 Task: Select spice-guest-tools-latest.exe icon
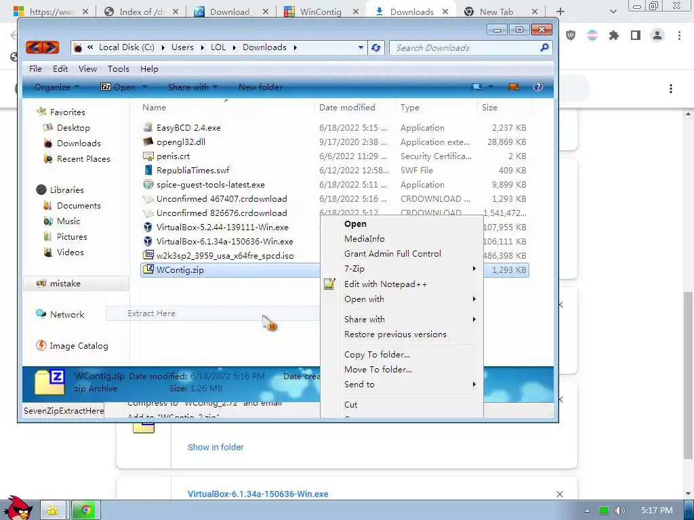pos(148,184)
